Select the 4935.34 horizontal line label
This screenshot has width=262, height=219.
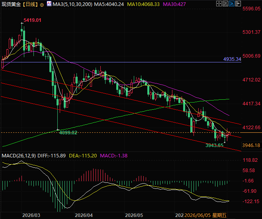point(232,59)
